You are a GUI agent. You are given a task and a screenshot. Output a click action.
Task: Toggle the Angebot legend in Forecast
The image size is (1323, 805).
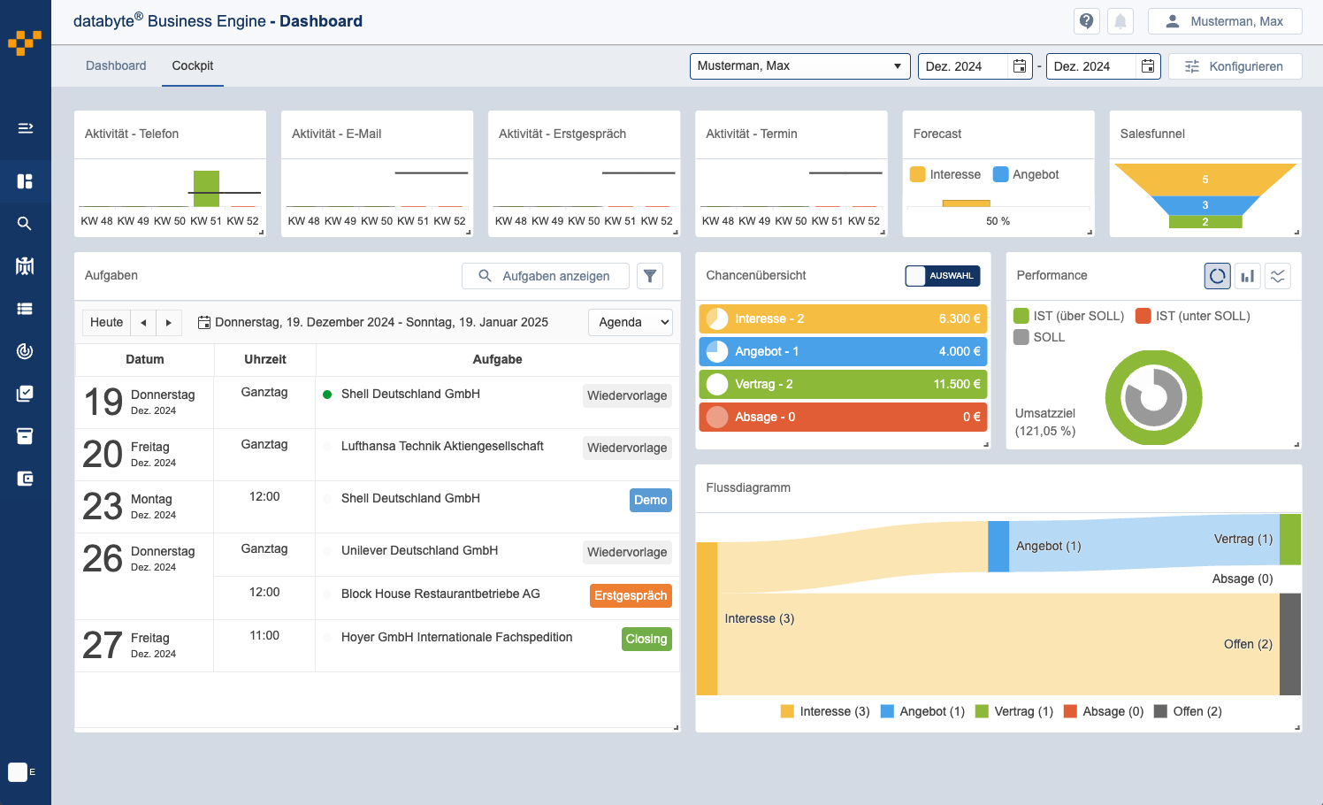pos(1026,174)
